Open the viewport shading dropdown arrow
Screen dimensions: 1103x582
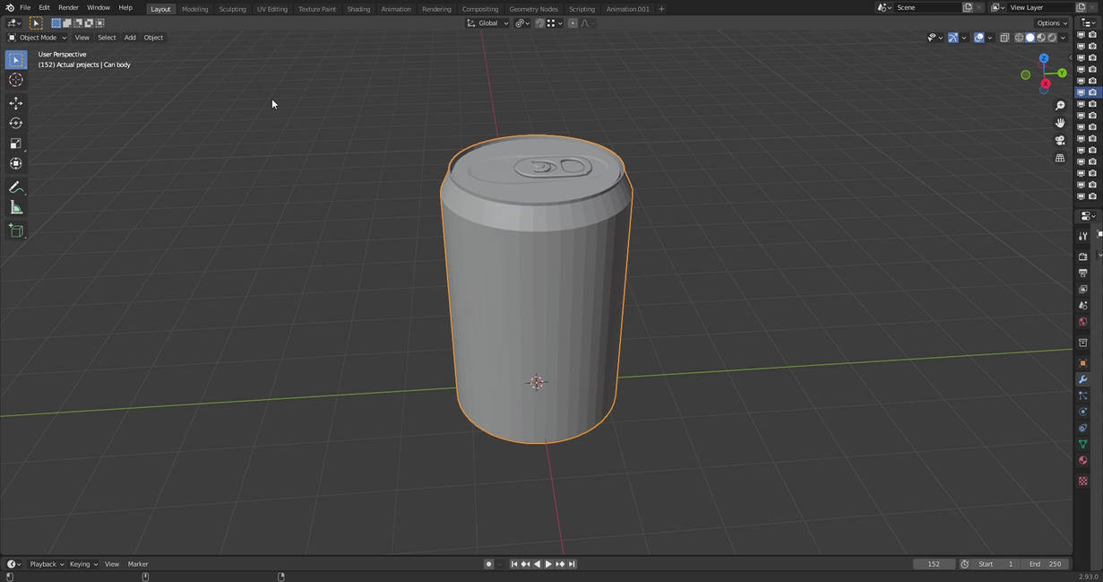click(x=1063, y=37)
